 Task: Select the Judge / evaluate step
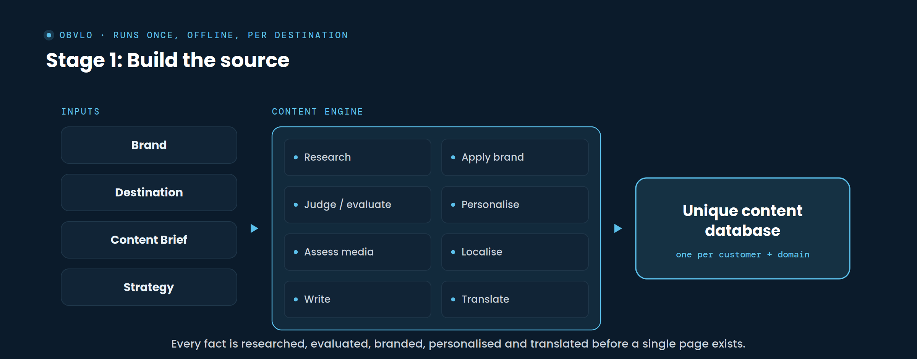pos(358,205)
